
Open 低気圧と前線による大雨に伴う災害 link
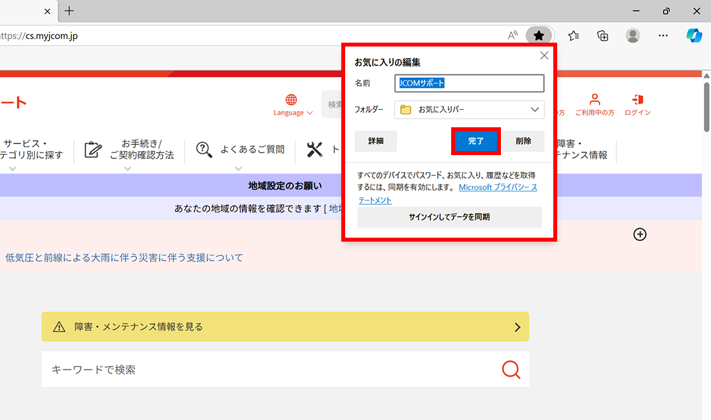click(124, 258)
